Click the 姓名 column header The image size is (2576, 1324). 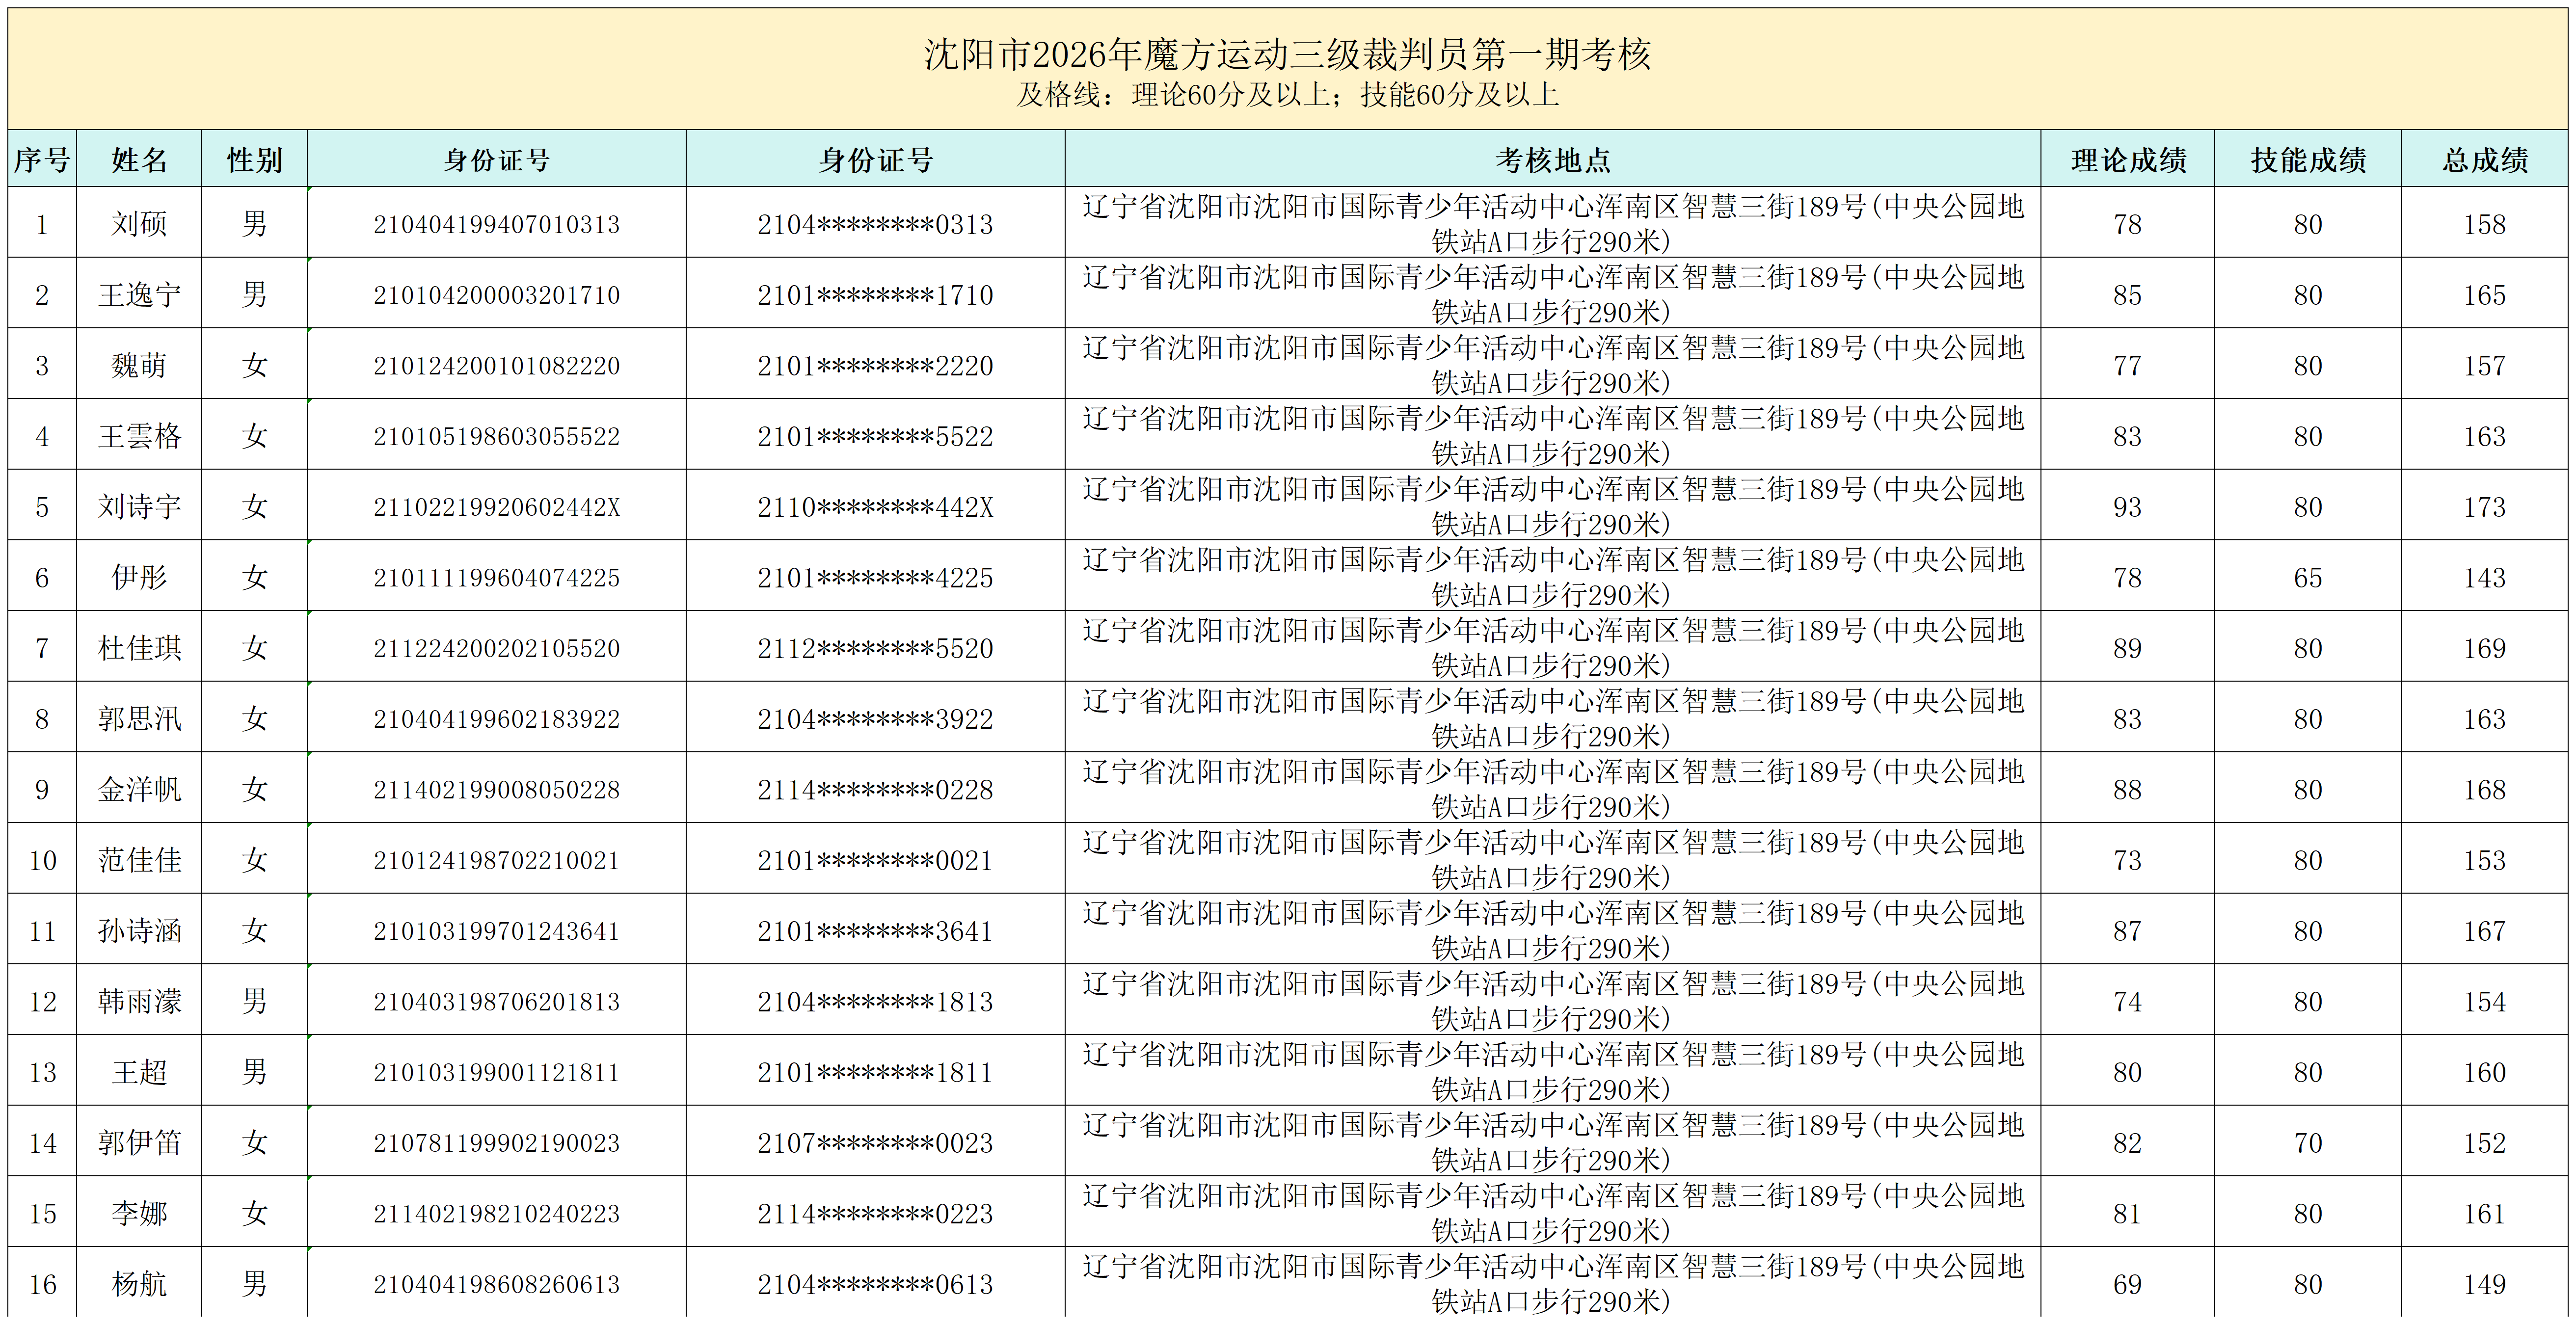[x=139, y=159]
